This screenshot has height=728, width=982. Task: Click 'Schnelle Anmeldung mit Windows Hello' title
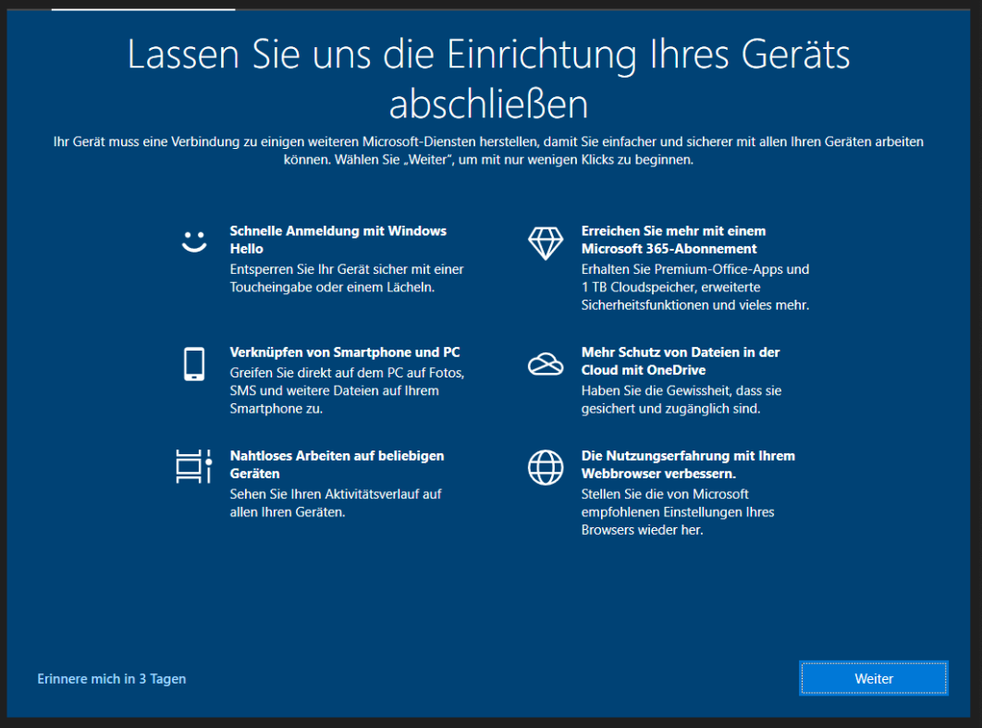tap(338, 240)
